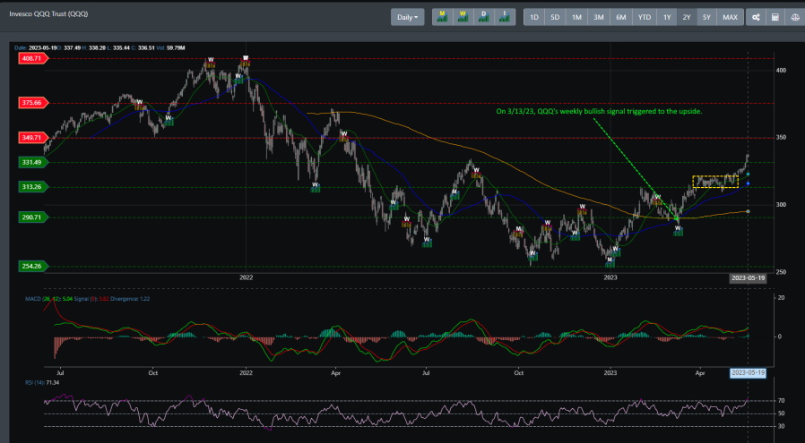Switch to the 2Y range
The image size is (805, 443).
tap(687, 17)
